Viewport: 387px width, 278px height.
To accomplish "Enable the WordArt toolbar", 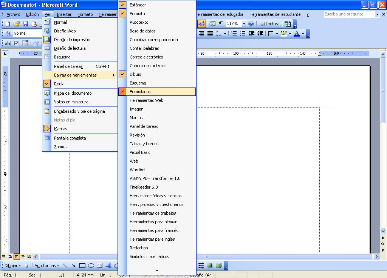I will (157, 170).
